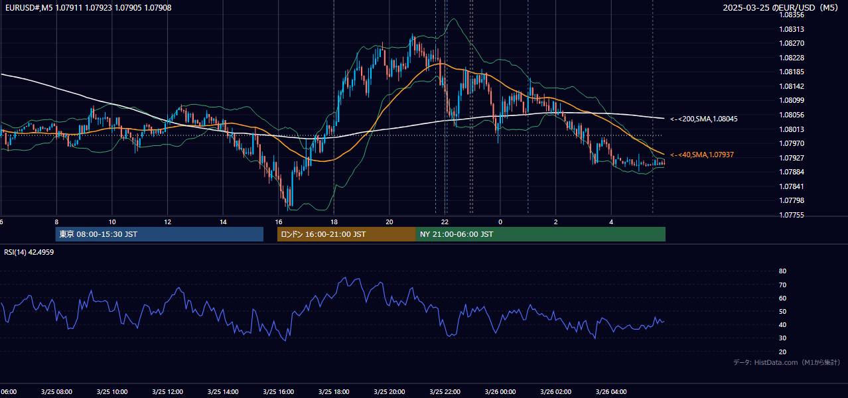The image size is (848, 398).
Task: Click hour label 8 under the price chart
Action: click(56, 222)
